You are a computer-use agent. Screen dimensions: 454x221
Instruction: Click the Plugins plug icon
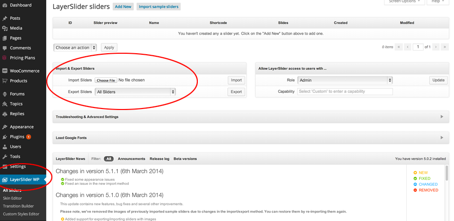pyautogui.click(x=5, y=137)
